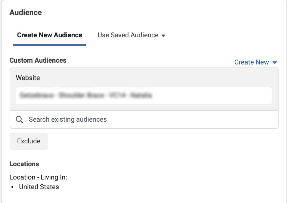Image resolution: width=287 pixels, height=203 pixels.
Task: Click empty space right of the Exclude button
Action: pyautogui.click(x=150, y=141)
